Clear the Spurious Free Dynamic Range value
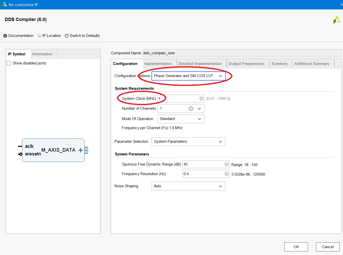Viewport: 343px width, 255px height. 226,164
